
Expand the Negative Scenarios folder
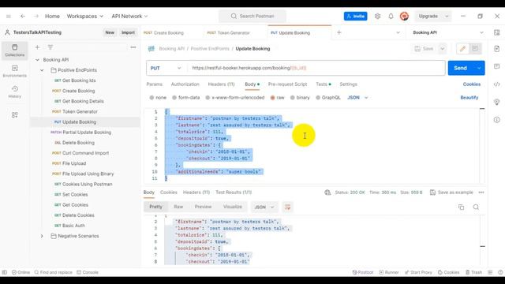42,236
